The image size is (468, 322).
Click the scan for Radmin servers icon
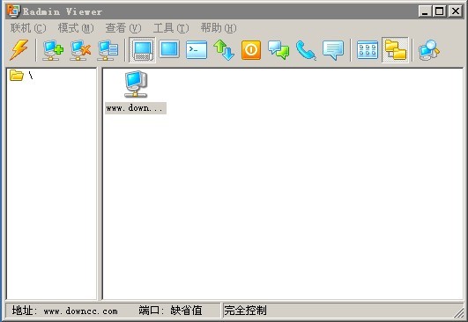coord(429,50)
